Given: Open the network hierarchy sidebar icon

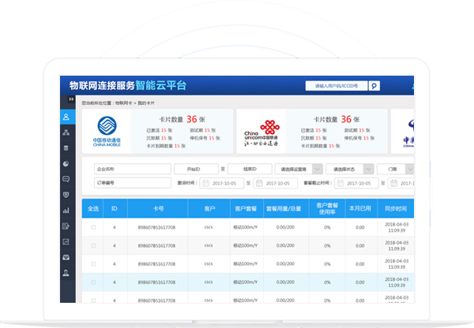Looking at the screenshot, I should (66, 132).
